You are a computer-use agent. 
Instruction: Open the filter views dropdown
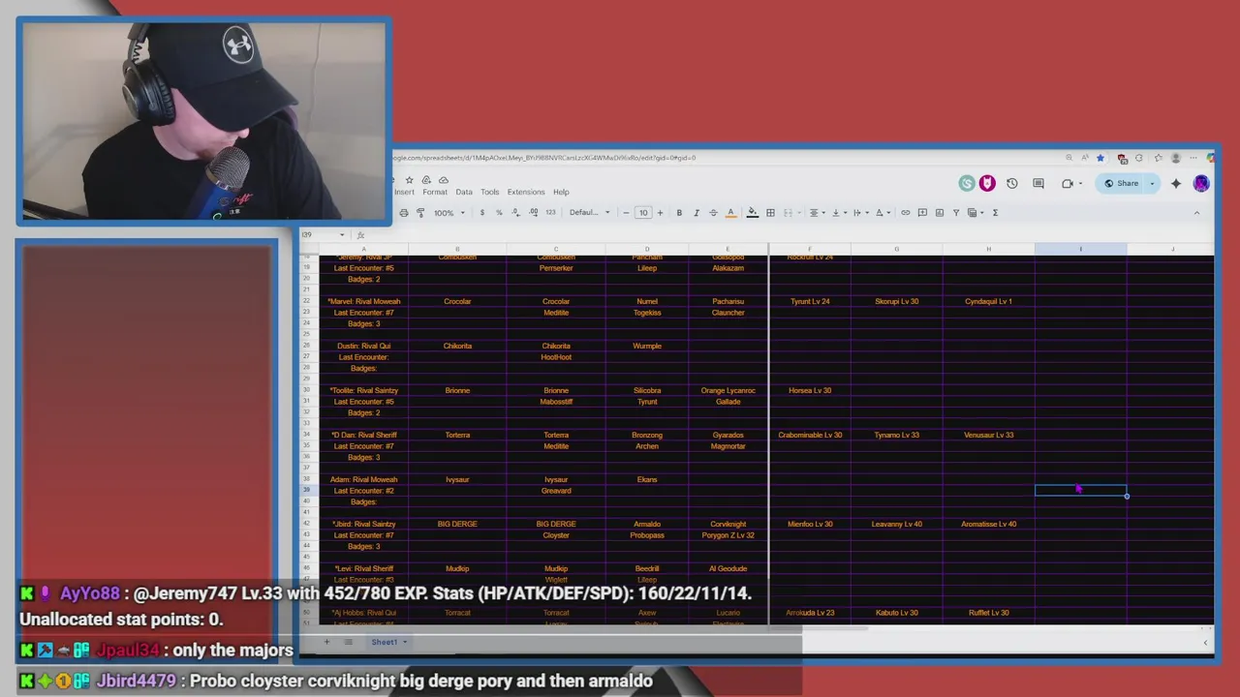975,213
